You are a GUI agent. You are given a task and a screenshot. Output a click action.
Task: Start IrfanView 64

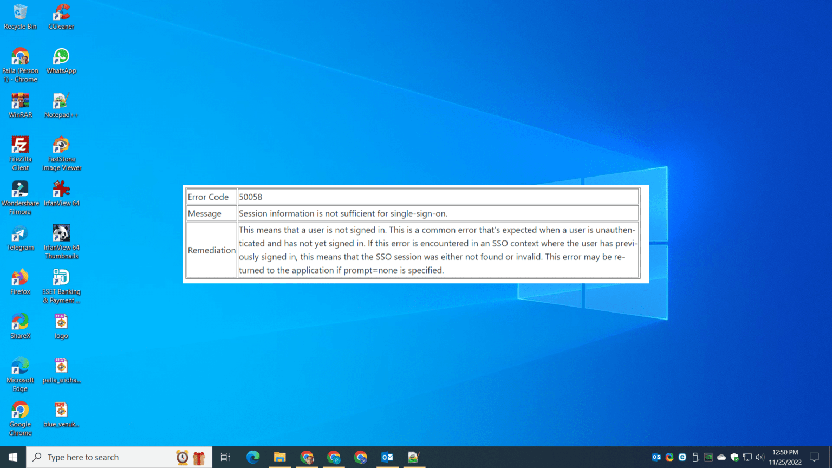(61, 190)
